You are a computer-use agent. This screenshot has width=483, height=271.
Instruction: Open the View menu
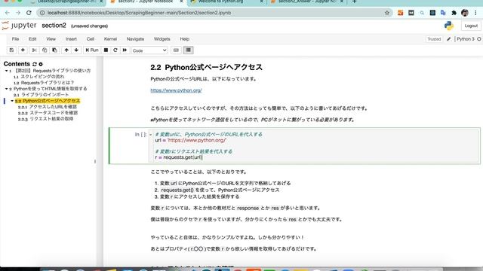(51, 39)
